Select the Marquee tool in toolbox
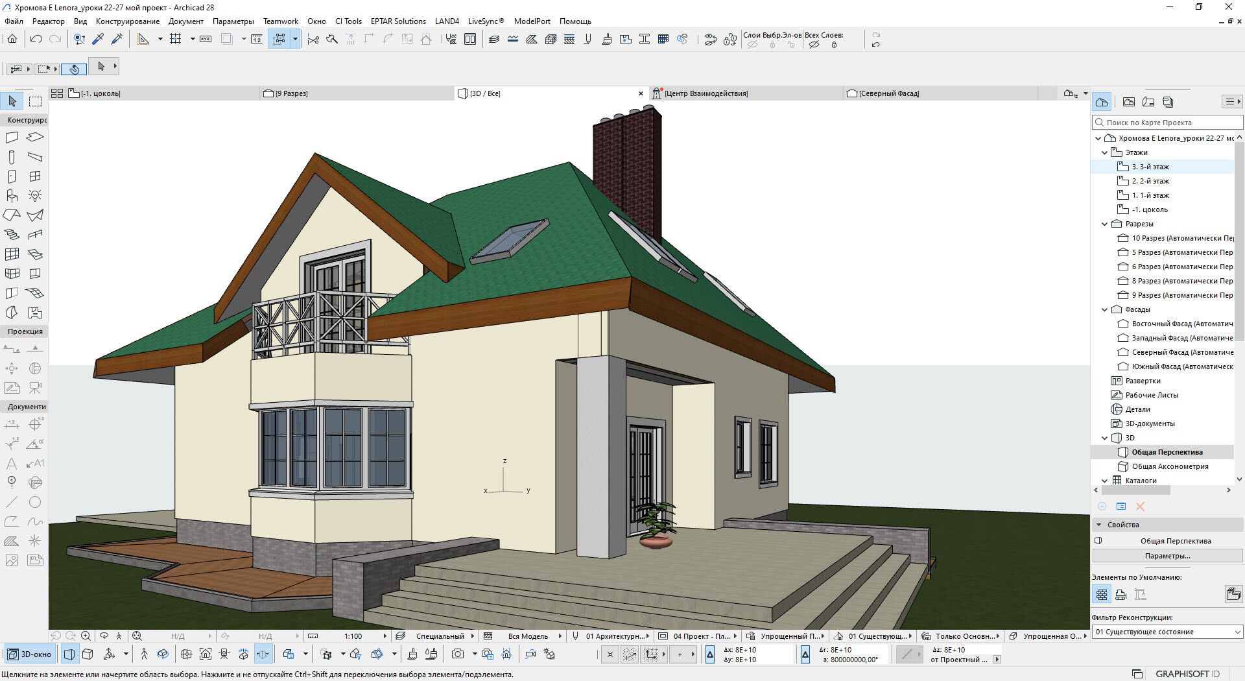1245x681 pixels. point(35,101)
